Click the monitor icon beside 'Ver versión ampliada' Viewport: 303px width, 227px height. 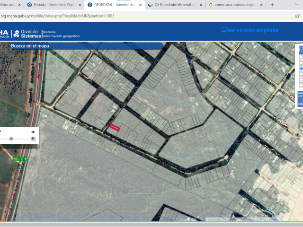coord(224,30)
